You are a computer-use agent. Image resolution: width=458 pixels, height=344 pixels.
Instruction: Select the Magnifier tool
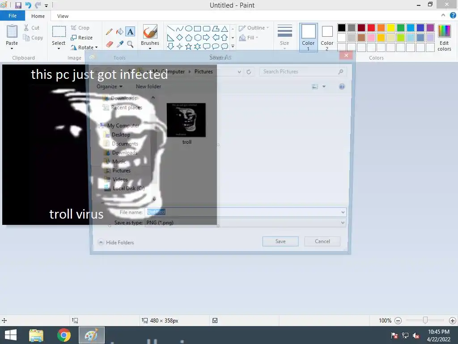(x=130, y=44)
